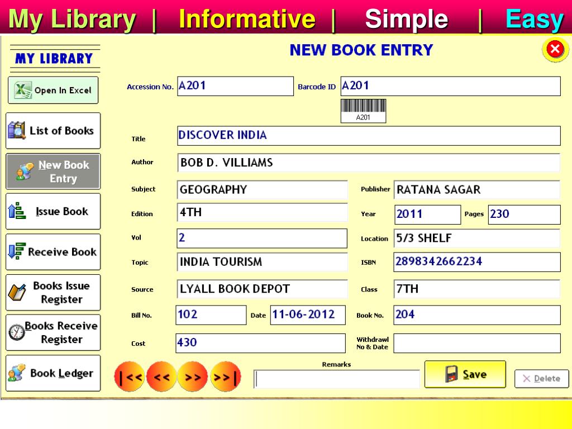The height and width of the screenshot is (429, 572).
Task: Focus the Accession No. field
Action: point(235,86)
